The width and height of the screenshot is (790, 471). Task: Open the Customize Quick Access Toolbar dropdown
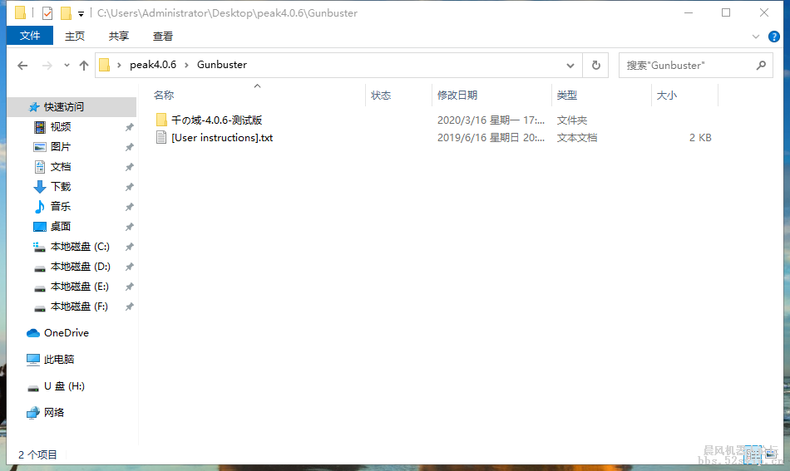coord(81,14)
